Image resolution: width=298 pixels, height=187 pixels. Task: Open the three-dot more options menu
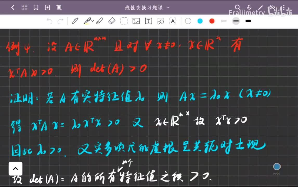(x=284, y=8)
